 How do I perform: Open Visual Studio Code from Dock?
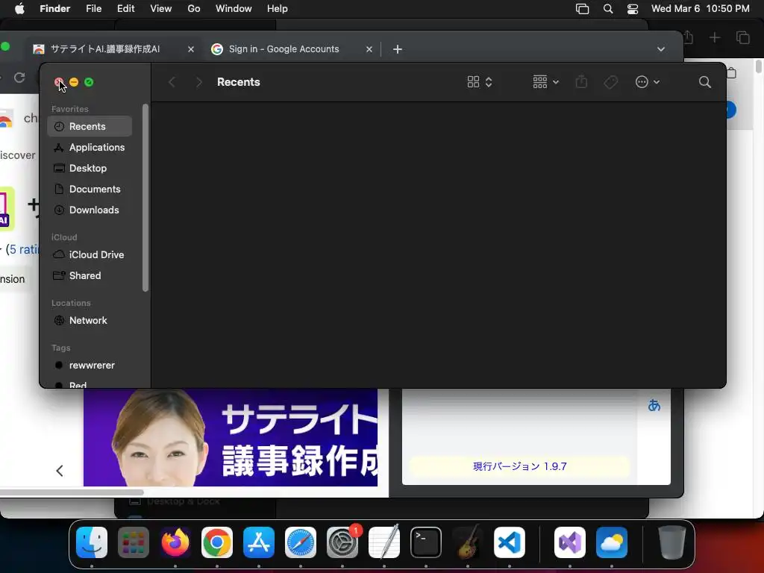(510, 542)
